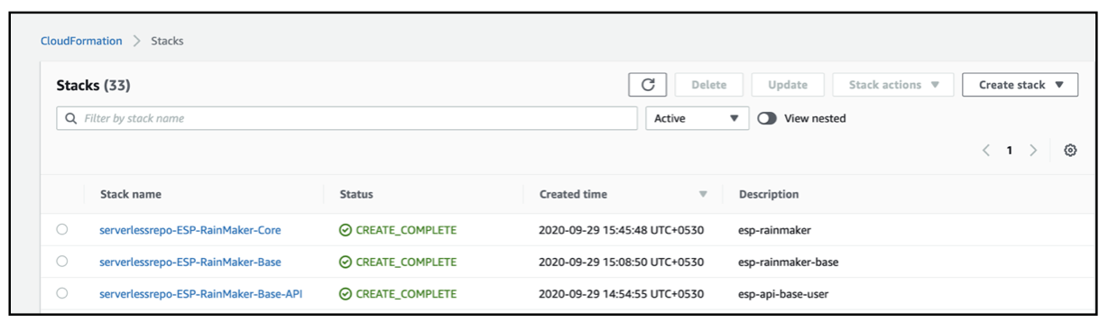Click the Created time column header
1108x332 pixels.
[x=573, y=194]
